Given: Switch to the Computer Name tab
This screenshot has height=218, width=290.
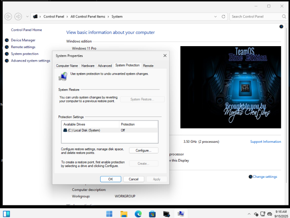Looking at the screenshot, I should click(67, 66).
